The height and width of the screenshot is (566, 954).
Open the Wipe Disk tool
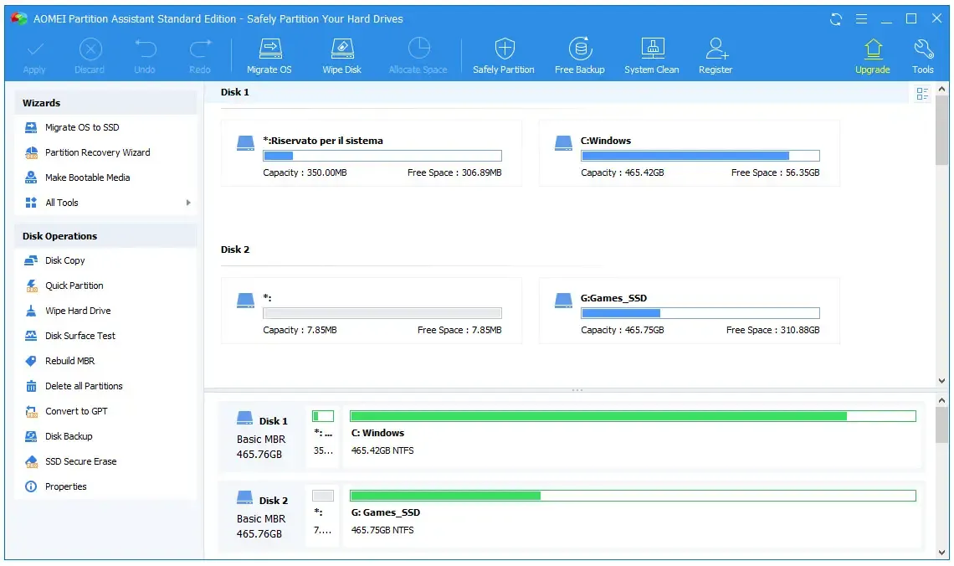click(341, 55)
